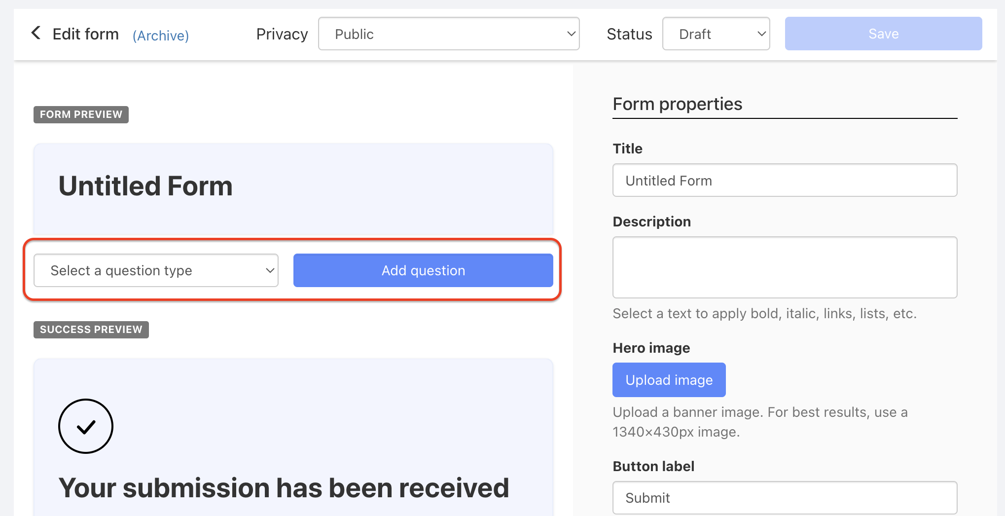This screenshot has width=1005, height=516.
Task: Open the Privacy dropdown set to Public
Action: point(449,34)
